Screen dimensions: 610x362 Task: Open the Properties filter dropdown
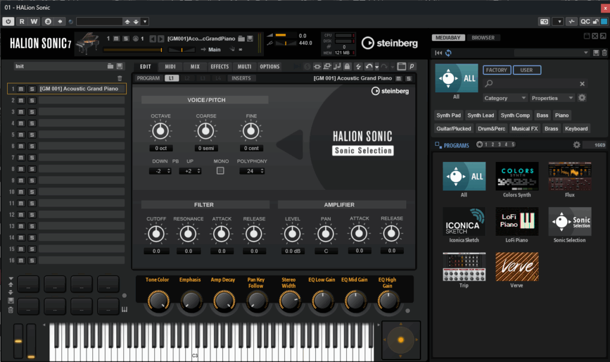(552, 98)
